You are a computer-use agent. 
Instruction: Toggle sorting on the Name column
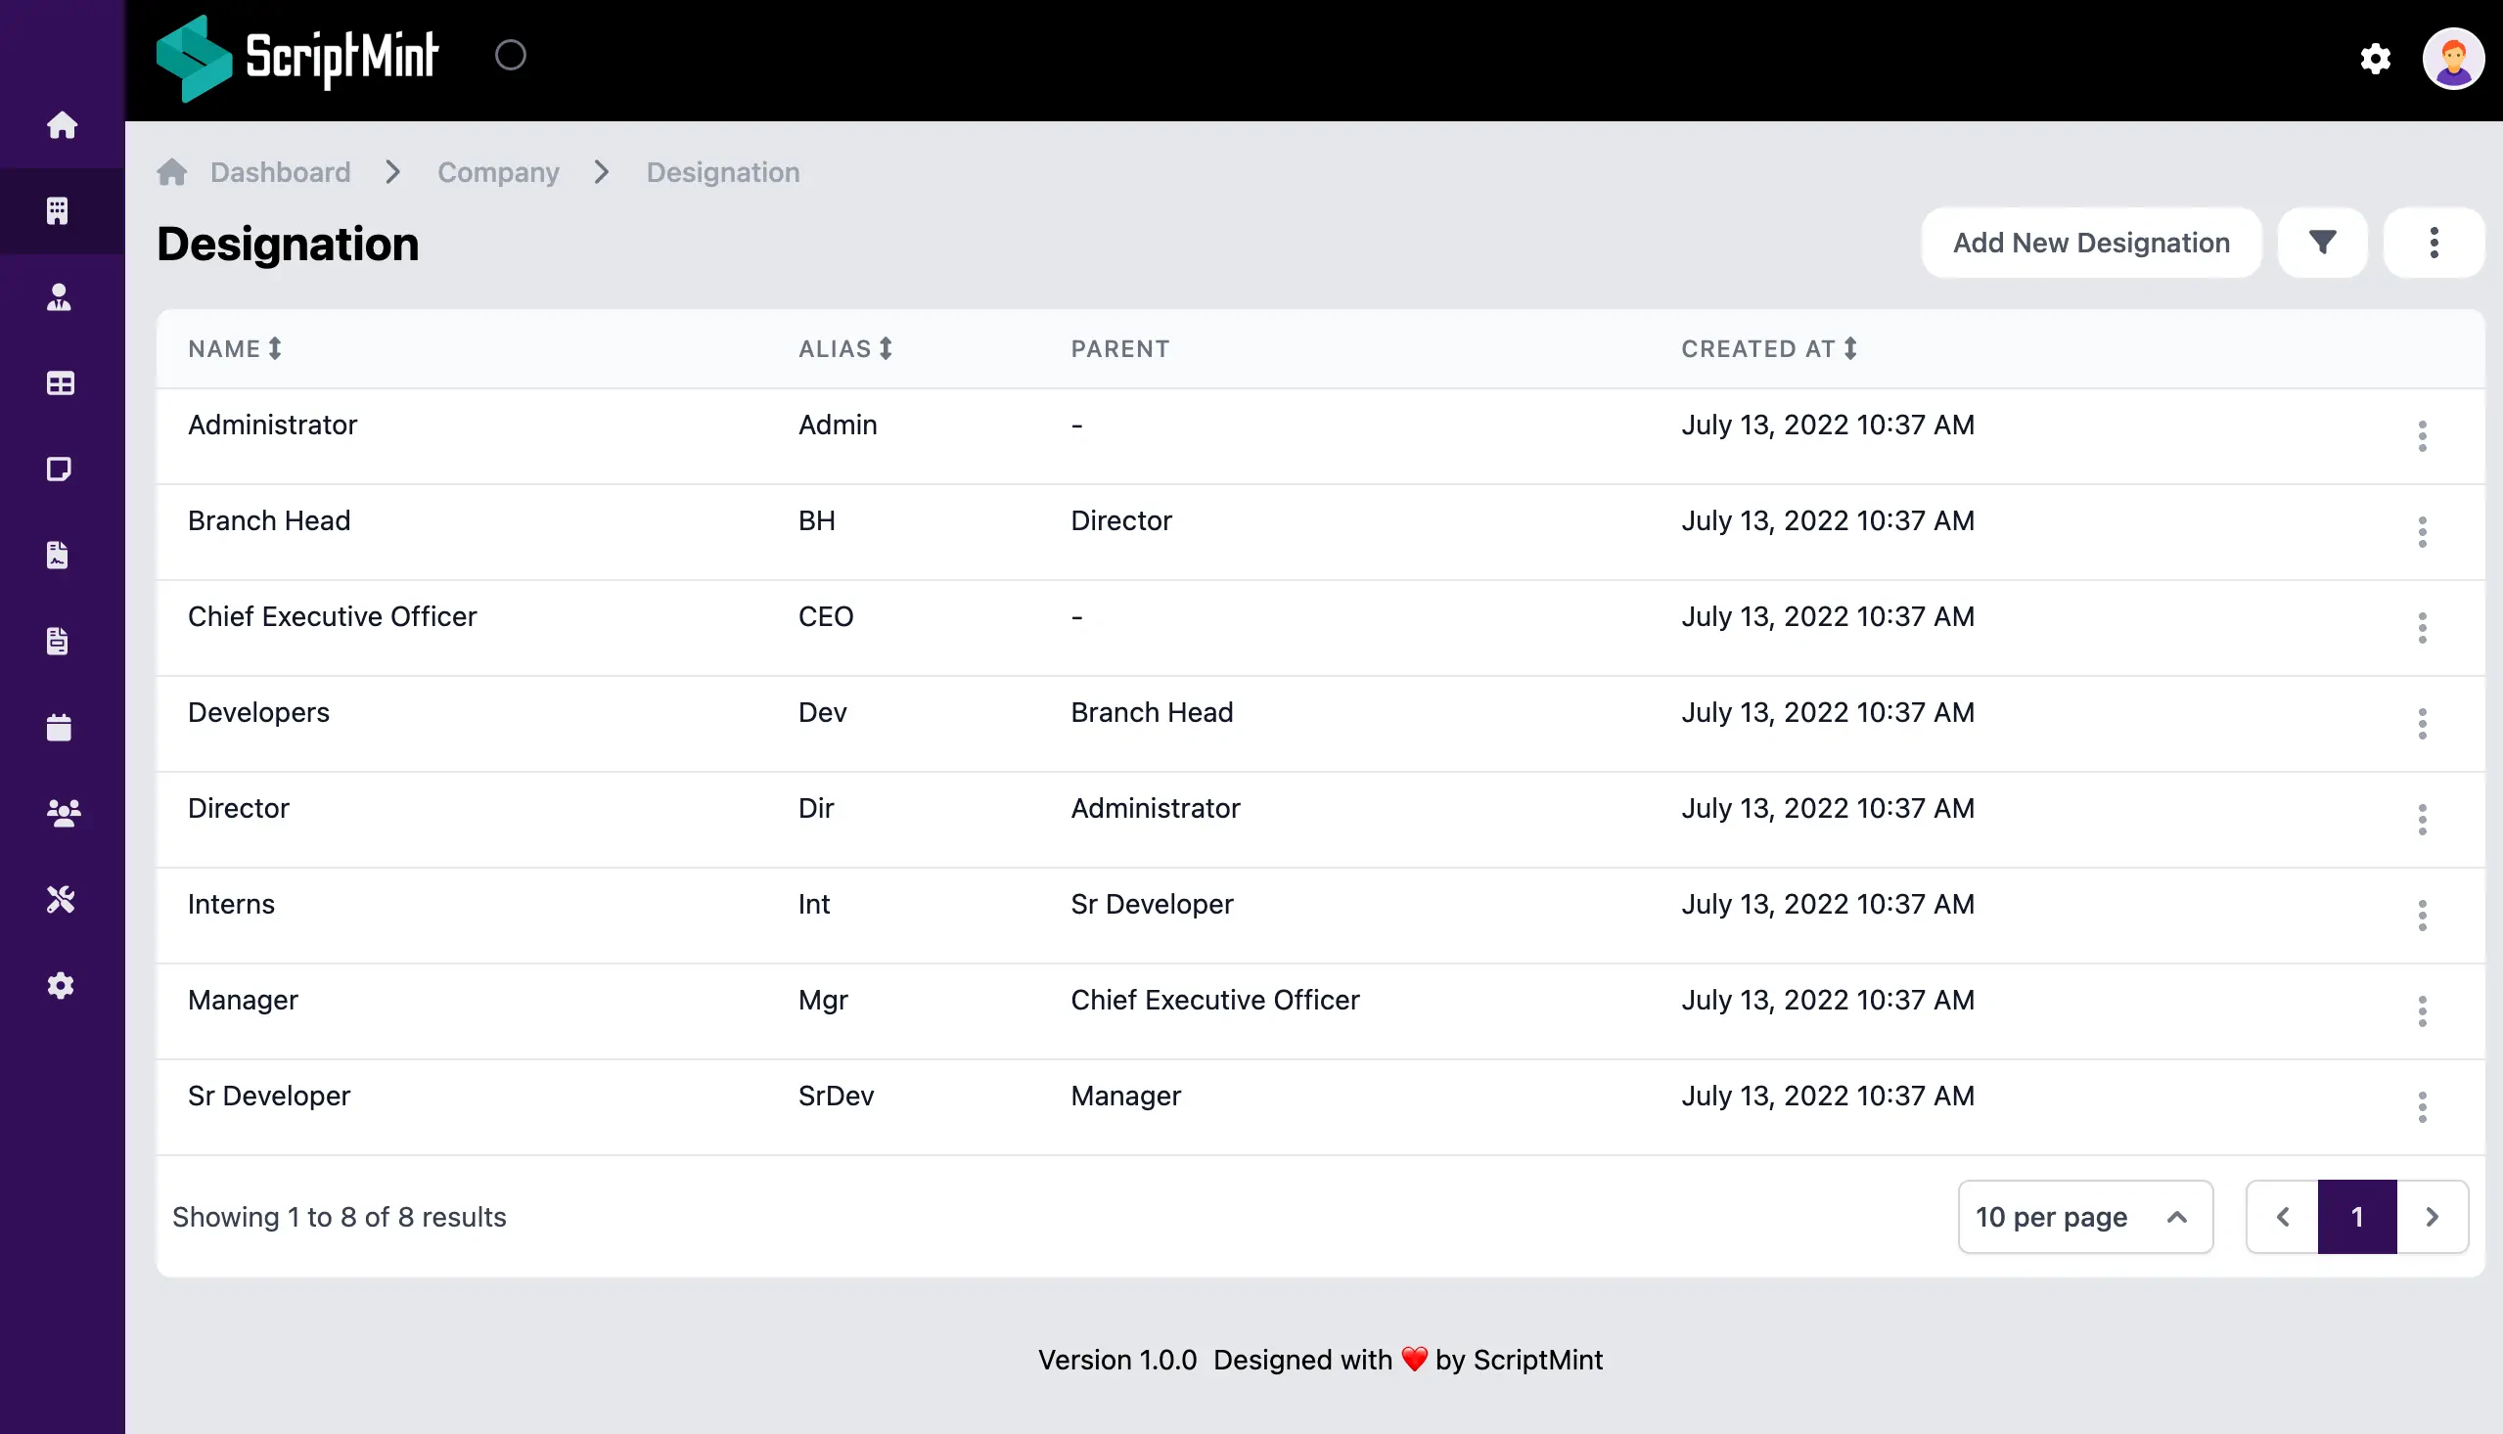[x=274, y=347]
